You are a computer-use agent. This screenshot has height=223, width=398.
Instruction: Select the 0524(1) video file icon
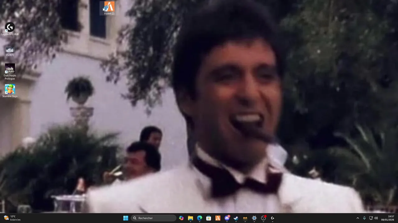point(10,51)
